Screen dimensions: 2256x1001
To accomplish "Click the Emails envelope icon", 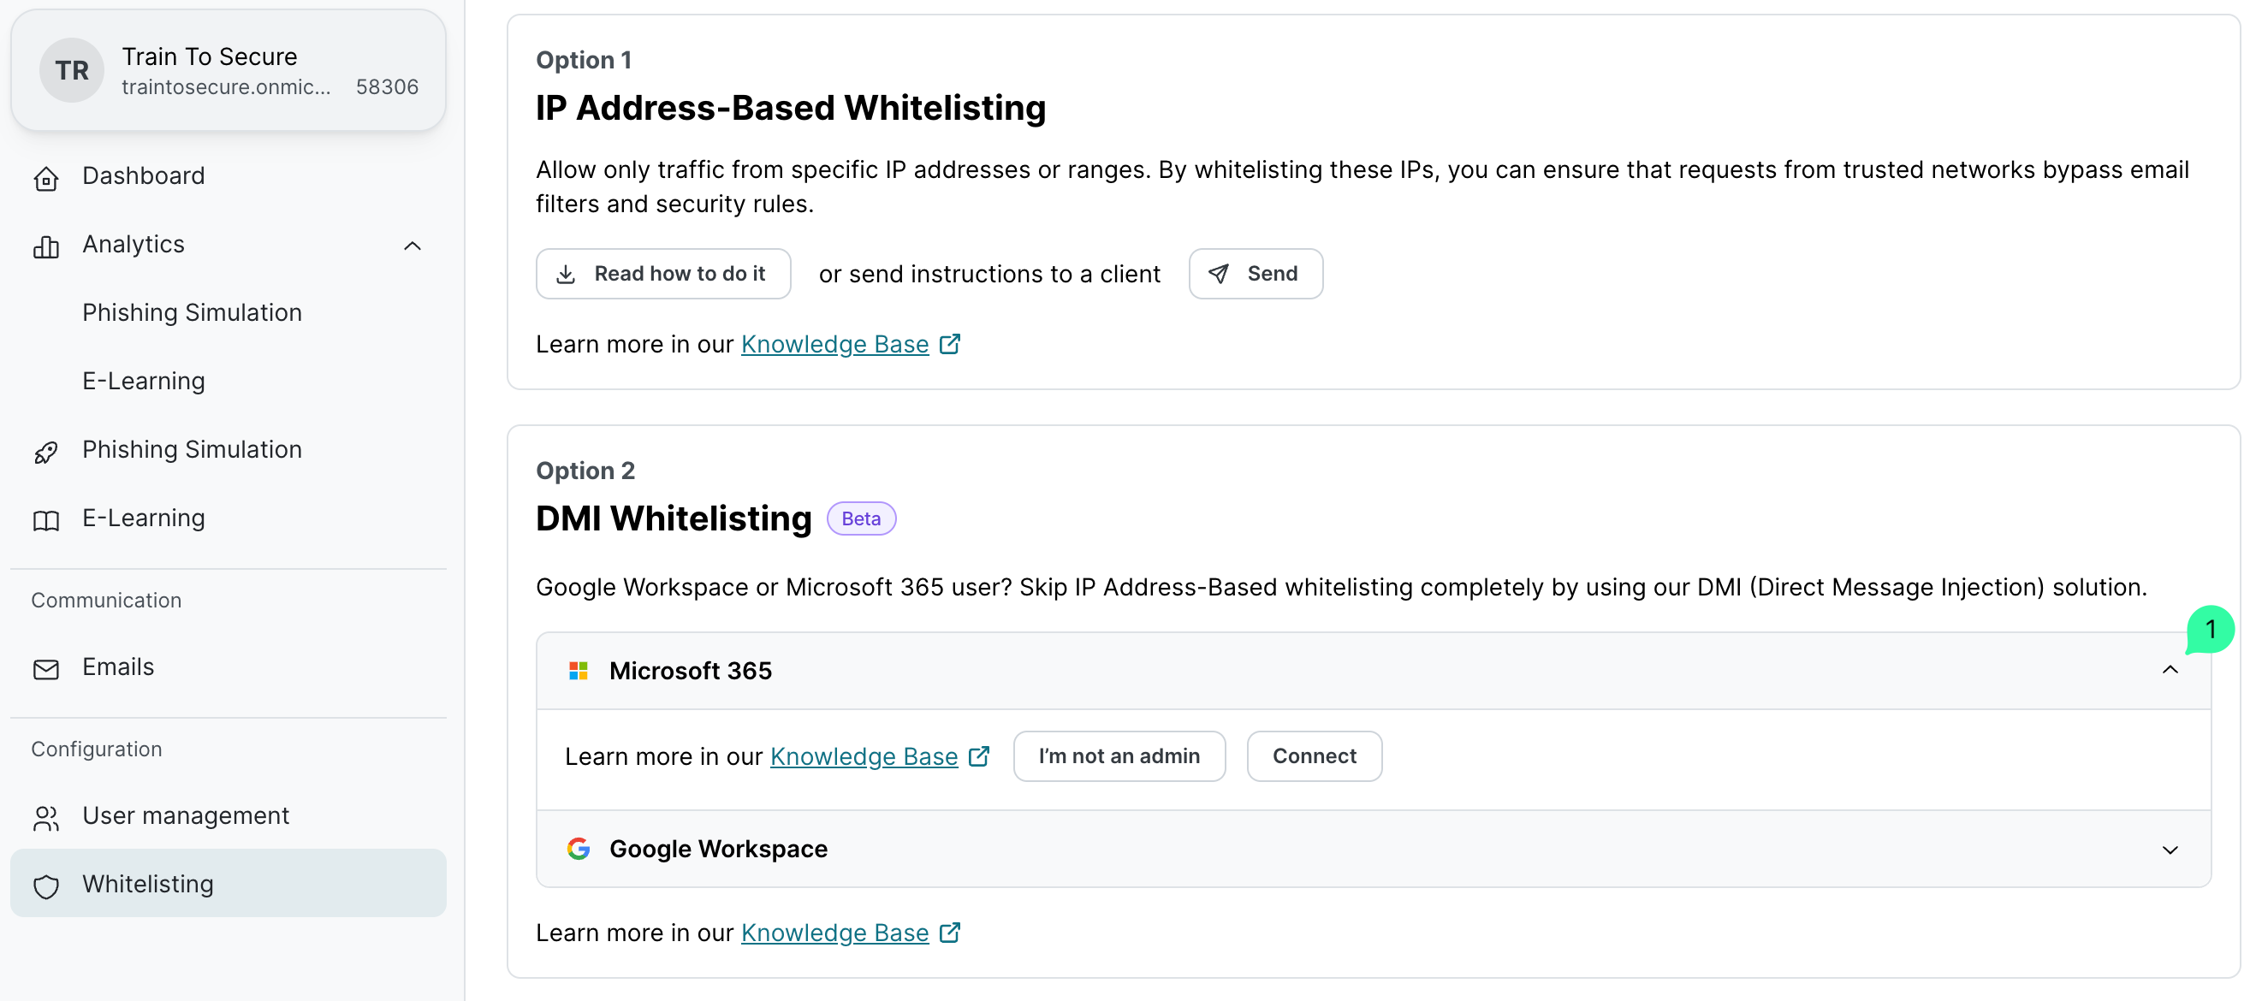I will (x=45, y=668).
